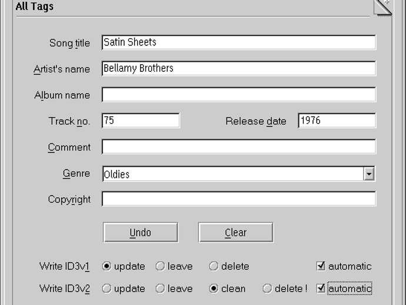
Task: Click the Release date label
Action: coord(256,121)
